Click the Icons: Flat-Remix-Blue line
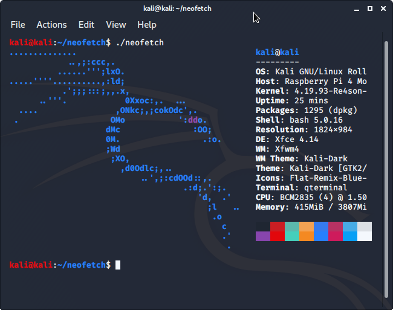 (x=311, y=178)
